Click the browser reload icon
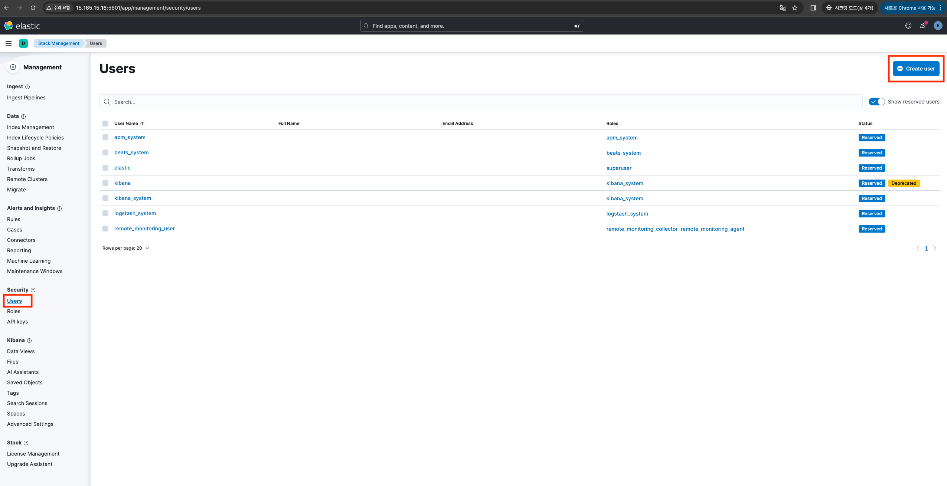 click(33, 8)
